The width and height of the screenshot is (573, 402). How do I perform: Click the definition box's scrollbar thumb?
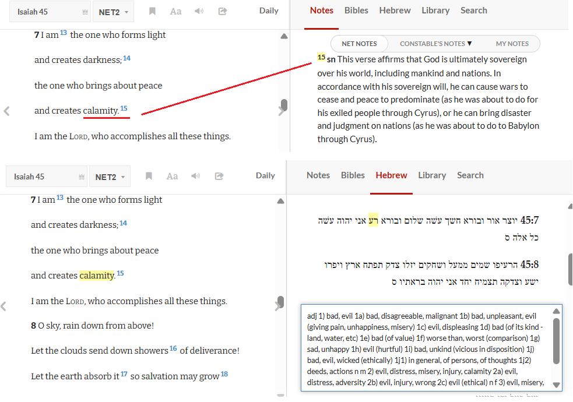(x=556, y=341)
